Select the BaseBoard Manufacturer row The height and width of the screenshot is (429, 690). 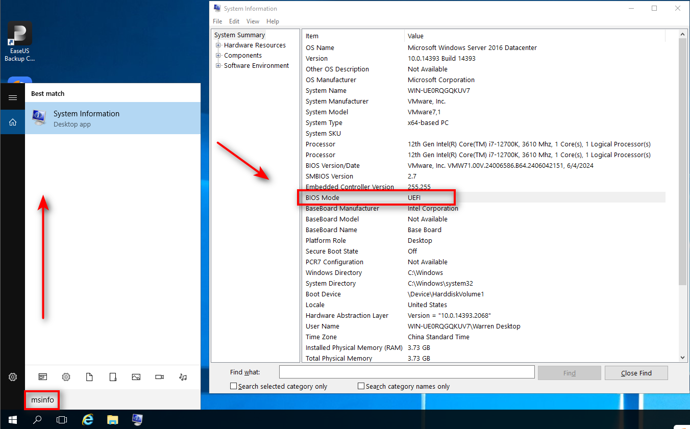484,208
